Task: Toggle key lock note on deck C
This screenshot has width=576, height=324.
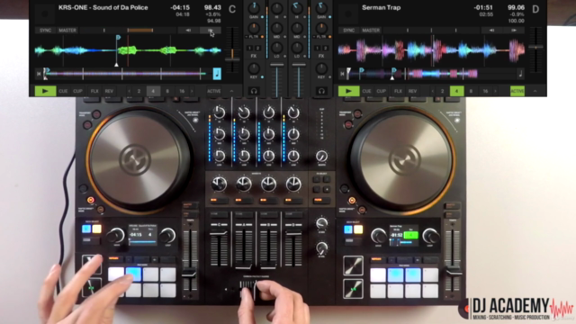Action: coord(217,74)
